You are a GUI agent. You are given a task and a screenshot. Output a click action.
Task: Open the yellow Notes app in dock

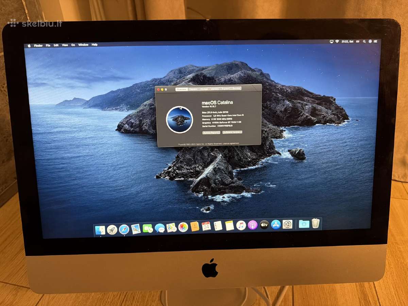pyautogui.click(x=230, y=225)
